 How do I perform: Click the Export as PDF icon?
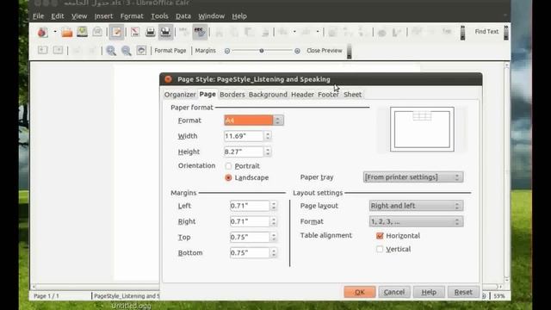pos(135,32)
